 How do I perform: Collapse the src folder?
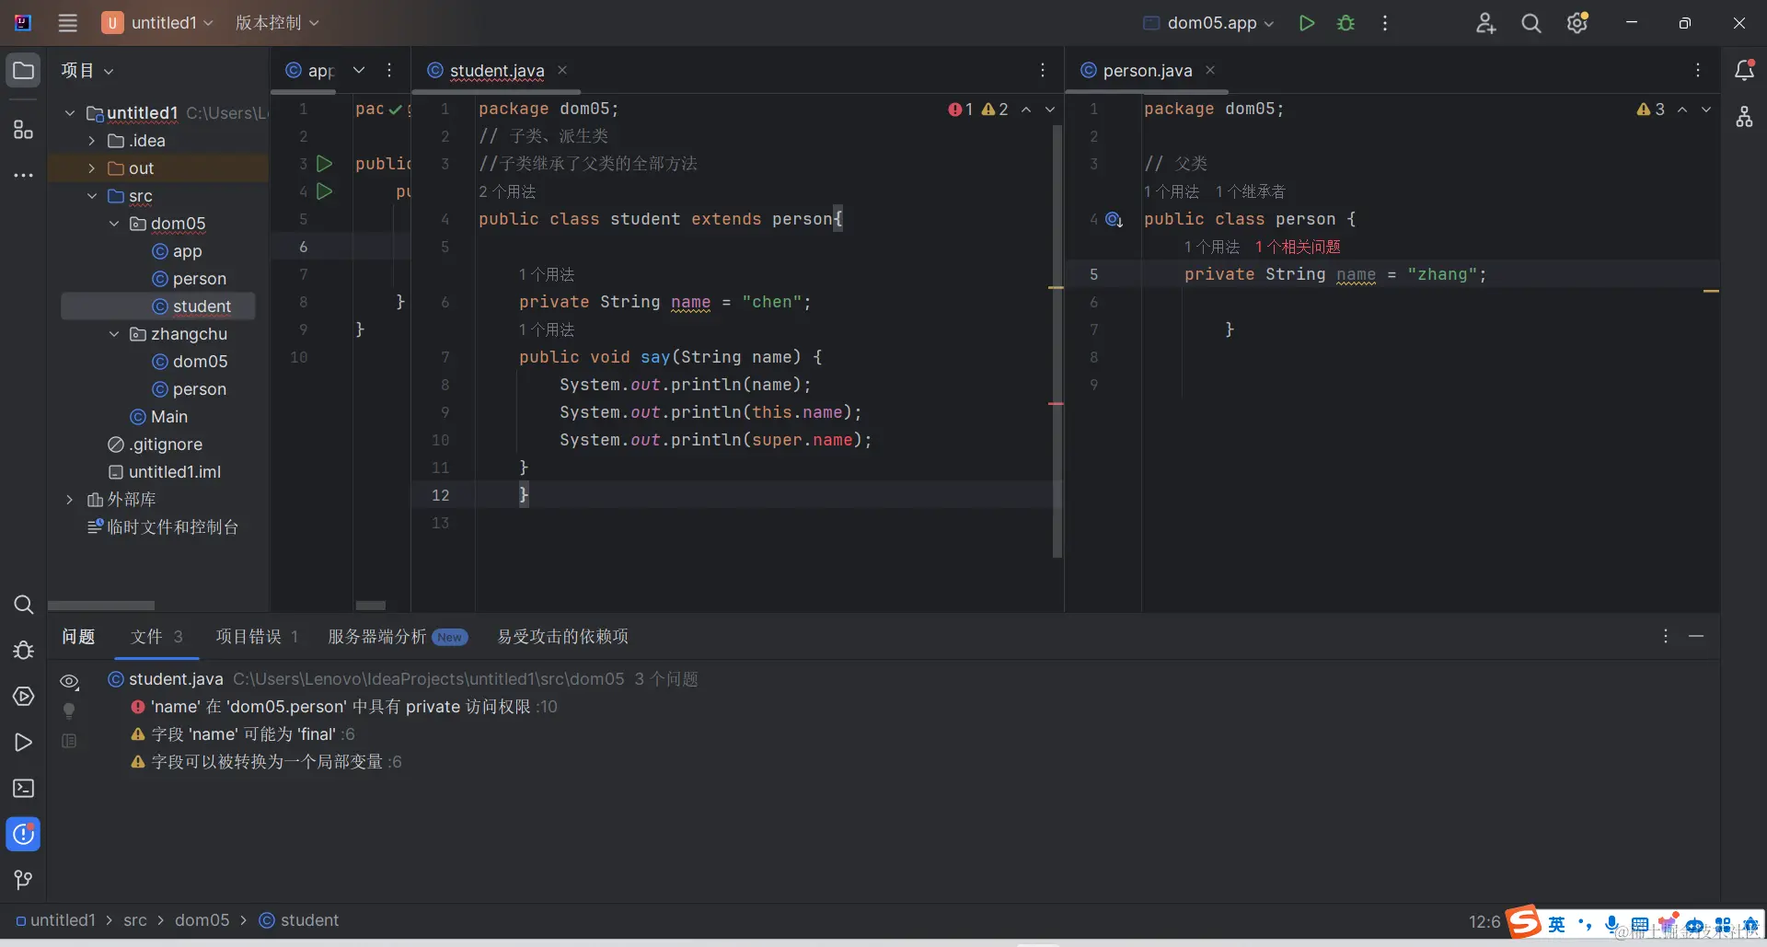tap(92, 196)
